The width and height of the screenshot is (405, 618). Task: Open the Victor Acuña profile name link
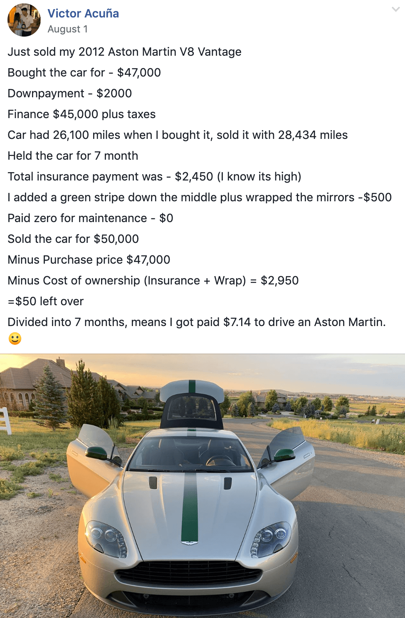(x=83, y=13)
